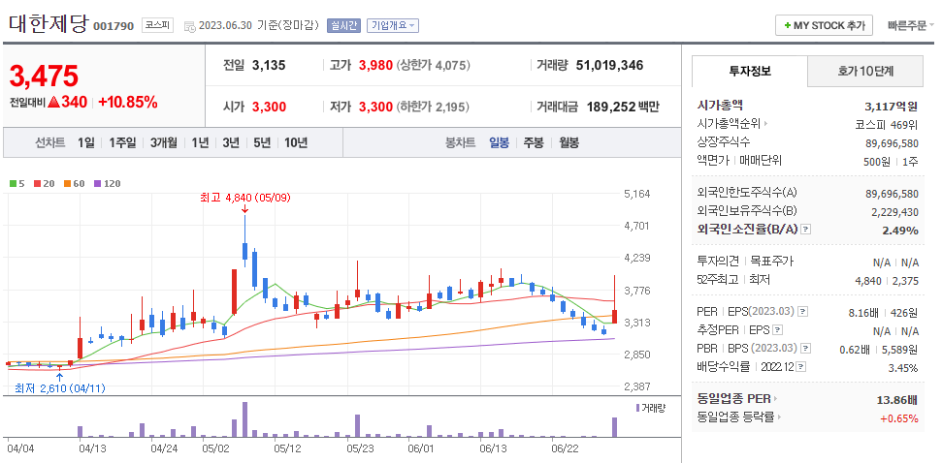Click 고가 value 3,980
The height and width of the screenshot is (463, 942).
click(x=375, y=65)
